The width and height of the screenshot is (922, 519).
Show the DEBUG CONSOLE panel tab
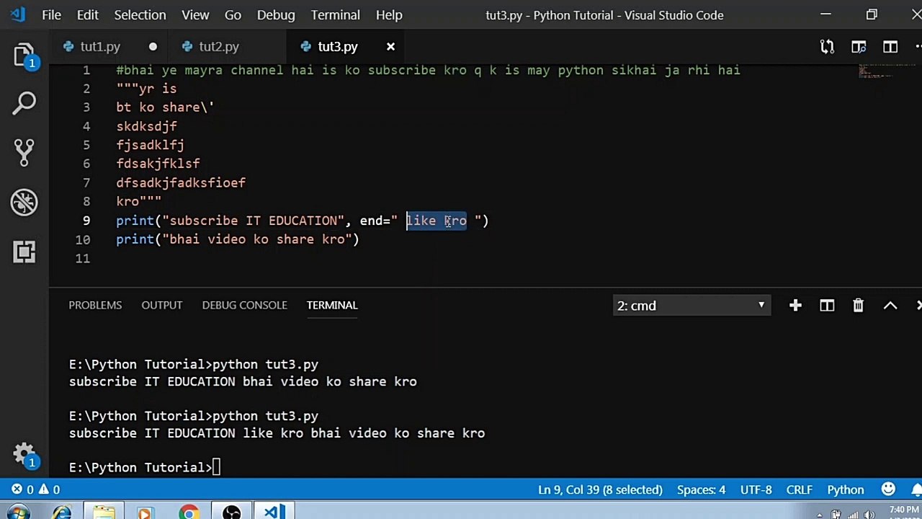click(x=244, y=305)
